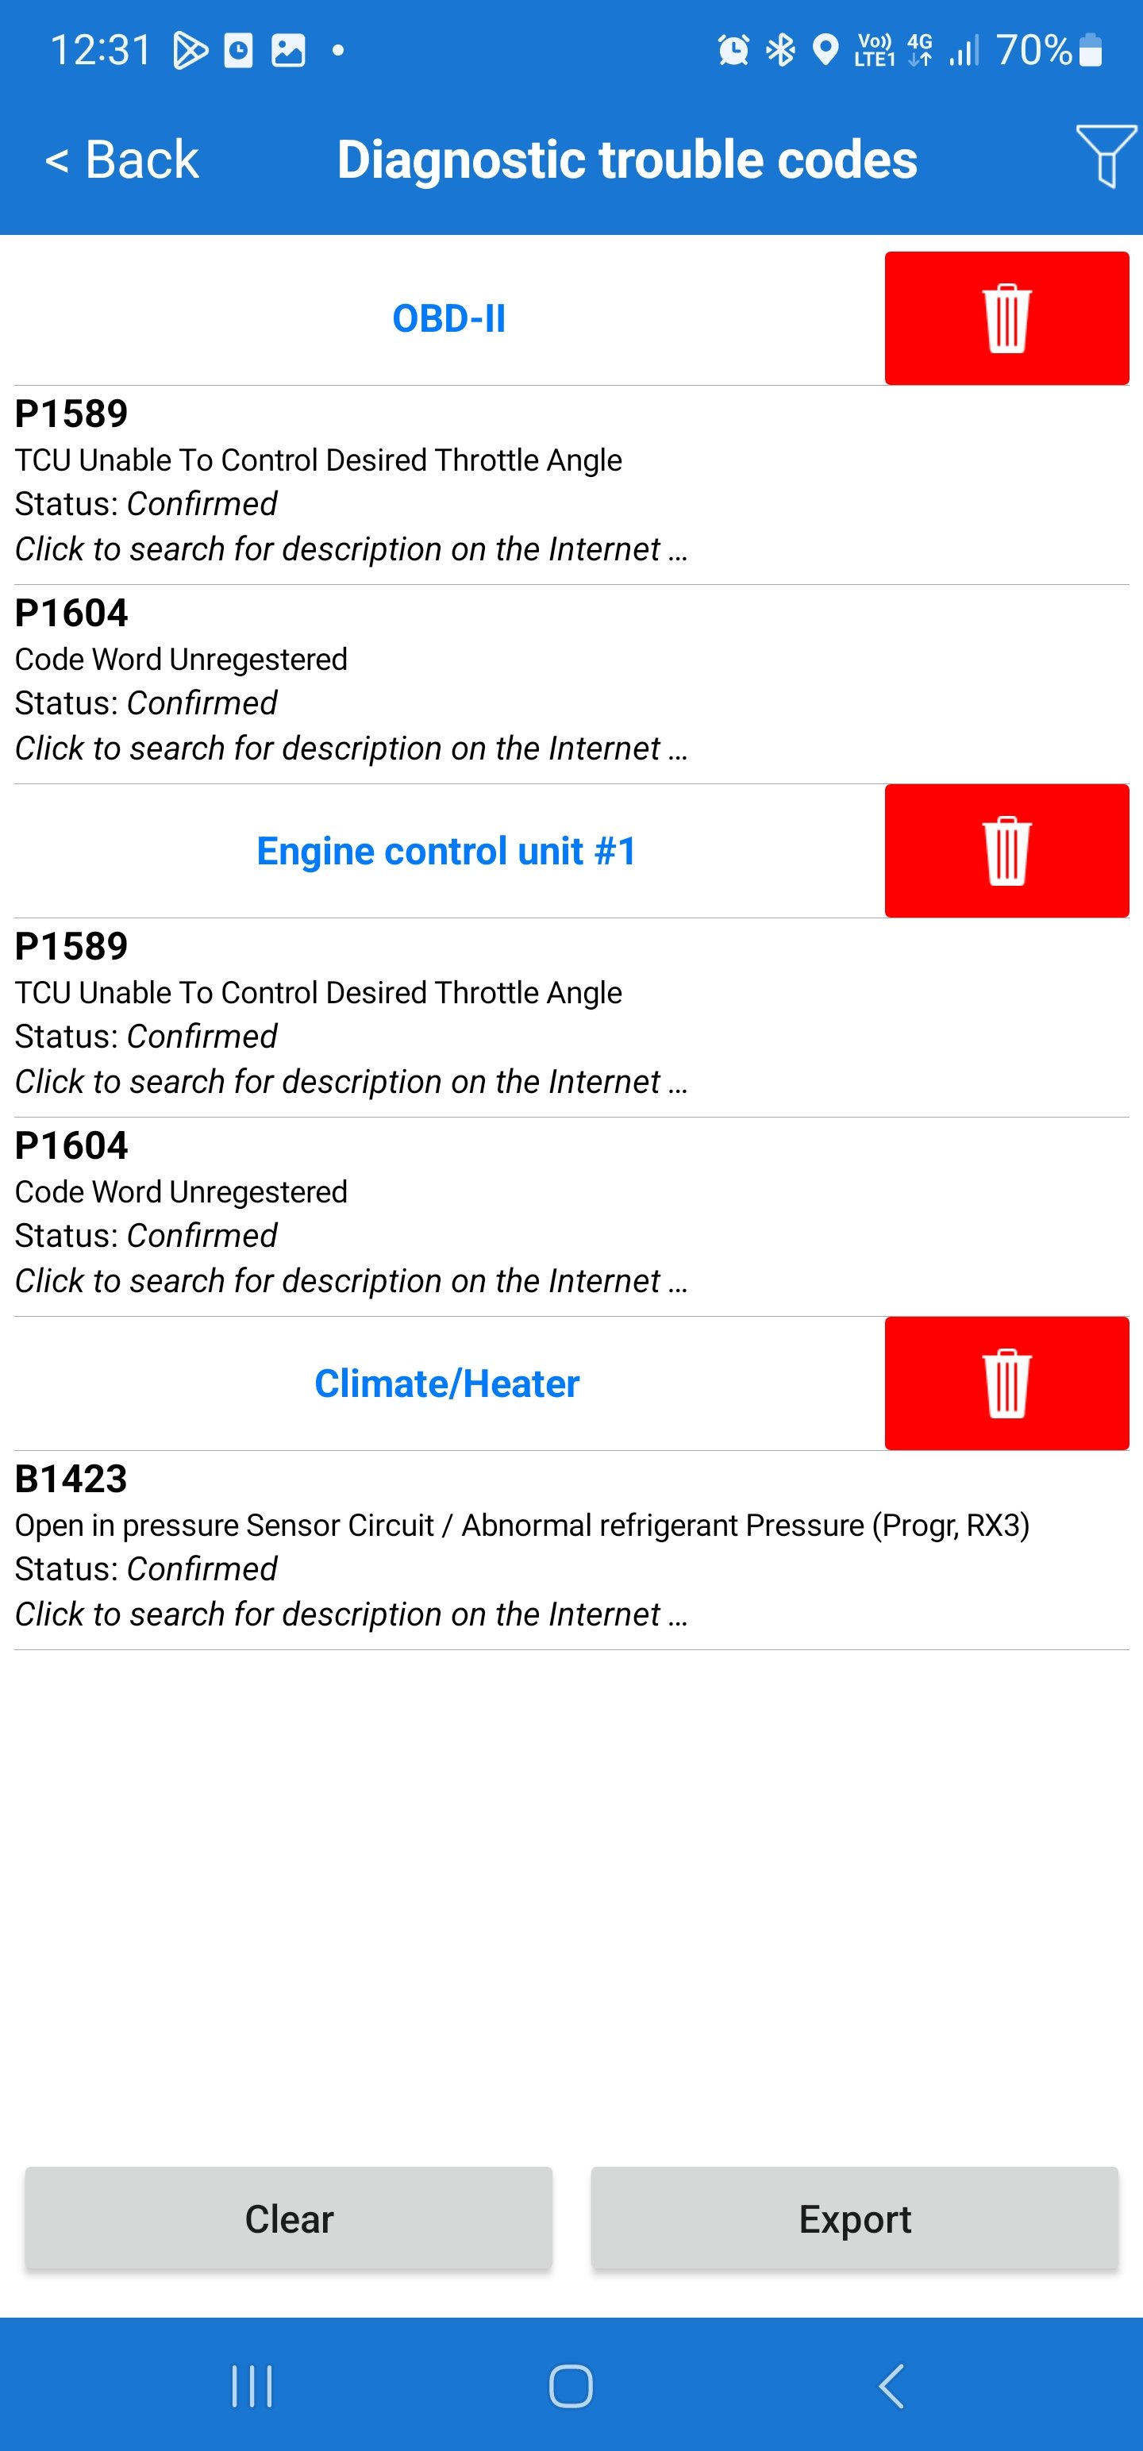Open P1589 under Engine control unit #1
This screenshot has width=1143, height=2451.
tap(571, 1018)
